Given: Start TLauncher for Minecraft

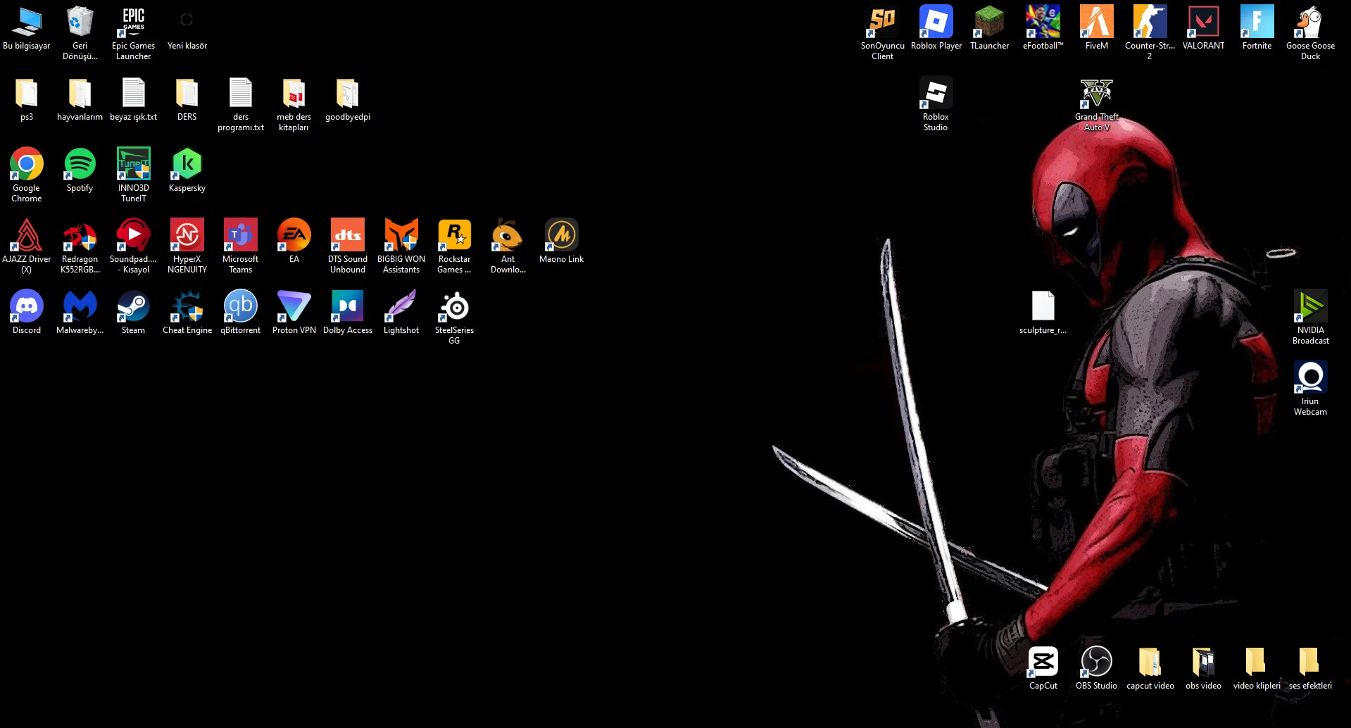Looking at the screenshot, I should (989, 21).
